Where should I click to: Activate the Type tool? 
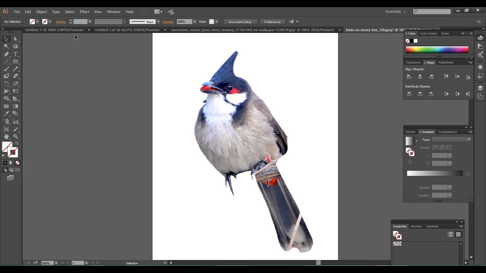[x=16, y=54]
